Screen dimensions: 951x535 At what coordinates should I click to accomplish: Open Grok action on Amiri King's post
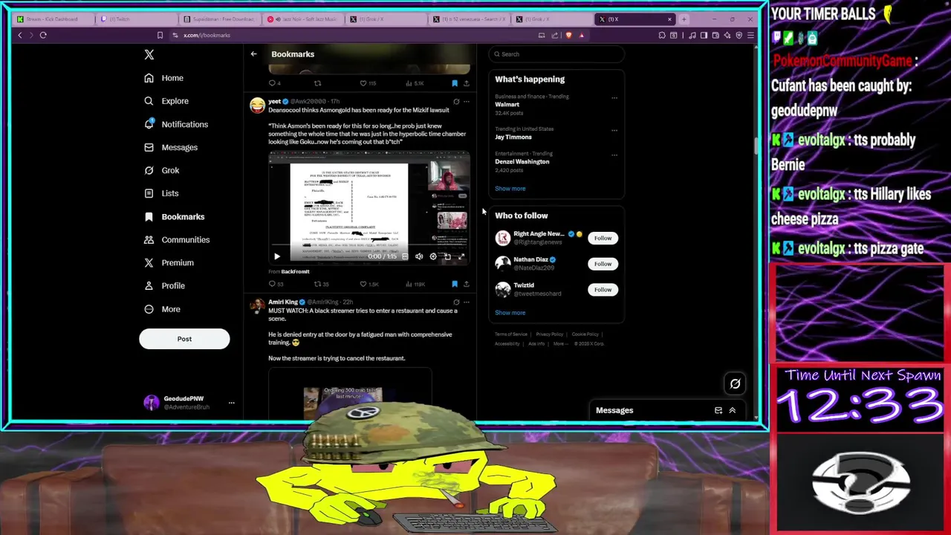pos(456,302)
